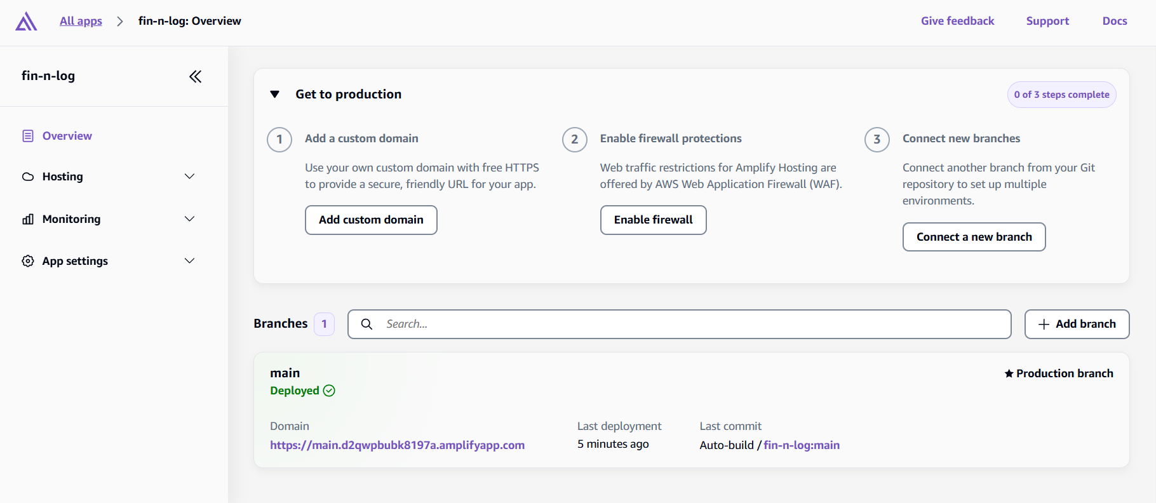Expand the Hosting menu chevron
This screenshot has width=1156, height=503.
tap(189, 177)
